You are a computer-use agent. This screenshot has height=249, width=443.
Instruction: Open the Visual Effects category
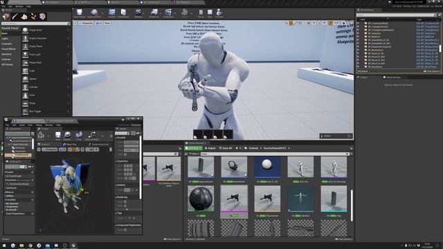[x=10, y=49]
